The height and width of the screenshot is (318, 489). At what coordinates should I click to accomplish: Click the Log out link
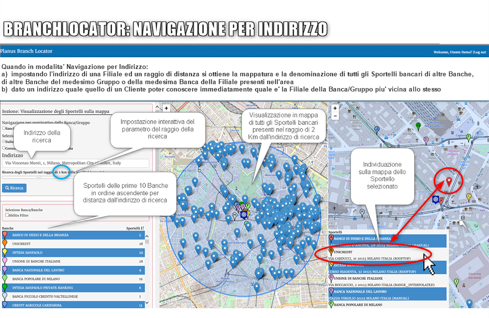480,52
